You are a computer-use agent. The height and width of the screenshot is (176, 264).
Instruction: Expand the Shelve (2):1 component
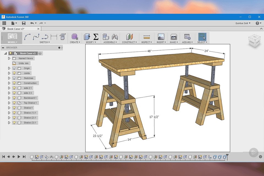pyautogui.click(x=9, y=118)
